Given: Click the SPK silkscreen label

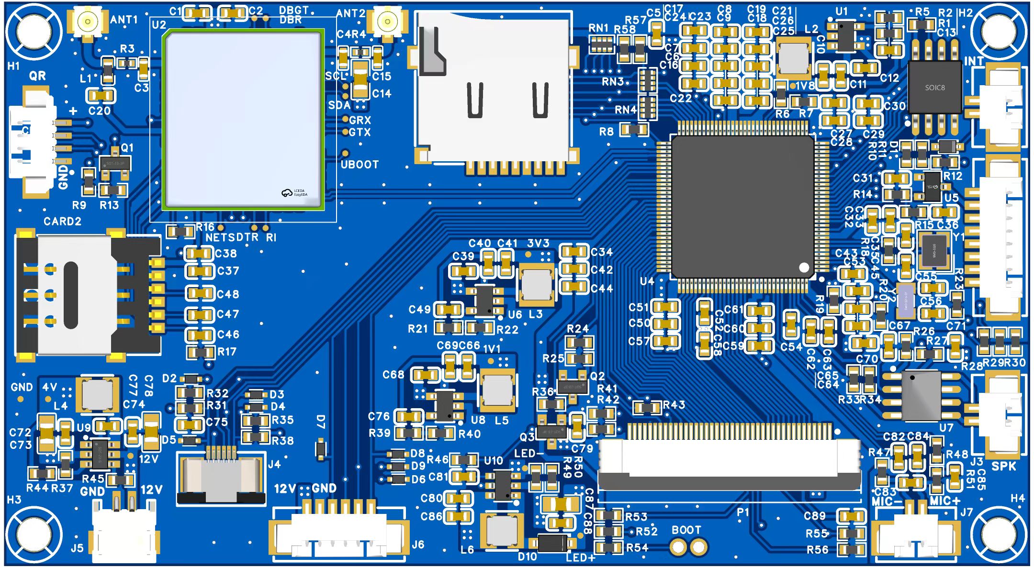Looking at the screenshot, I should (1003, 467).
